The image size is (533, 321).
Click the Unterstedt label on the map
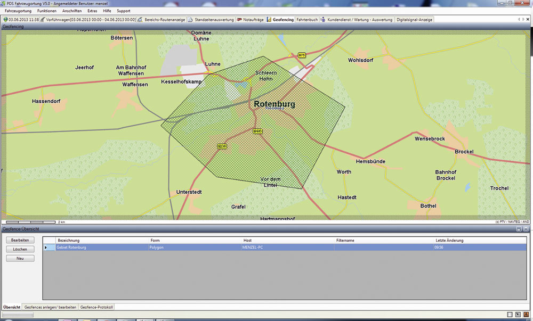tap(189, 192)
